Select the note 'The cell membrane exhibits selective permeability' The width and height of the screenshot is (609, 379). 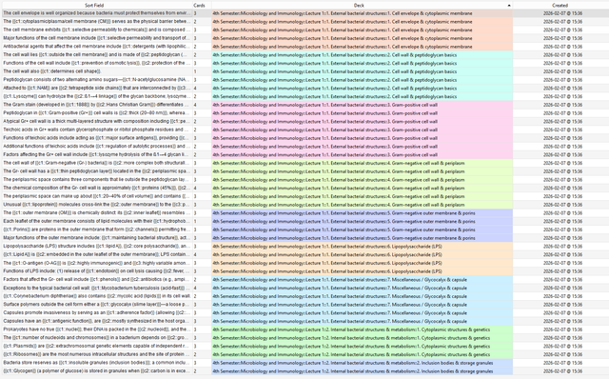point(304,30)
